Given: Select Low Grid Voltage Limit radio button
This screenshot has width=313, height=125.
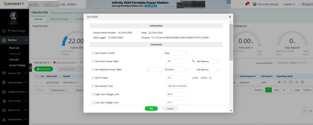Looking at the screenshot, I should pyautogui.click(x=93, y=103).
